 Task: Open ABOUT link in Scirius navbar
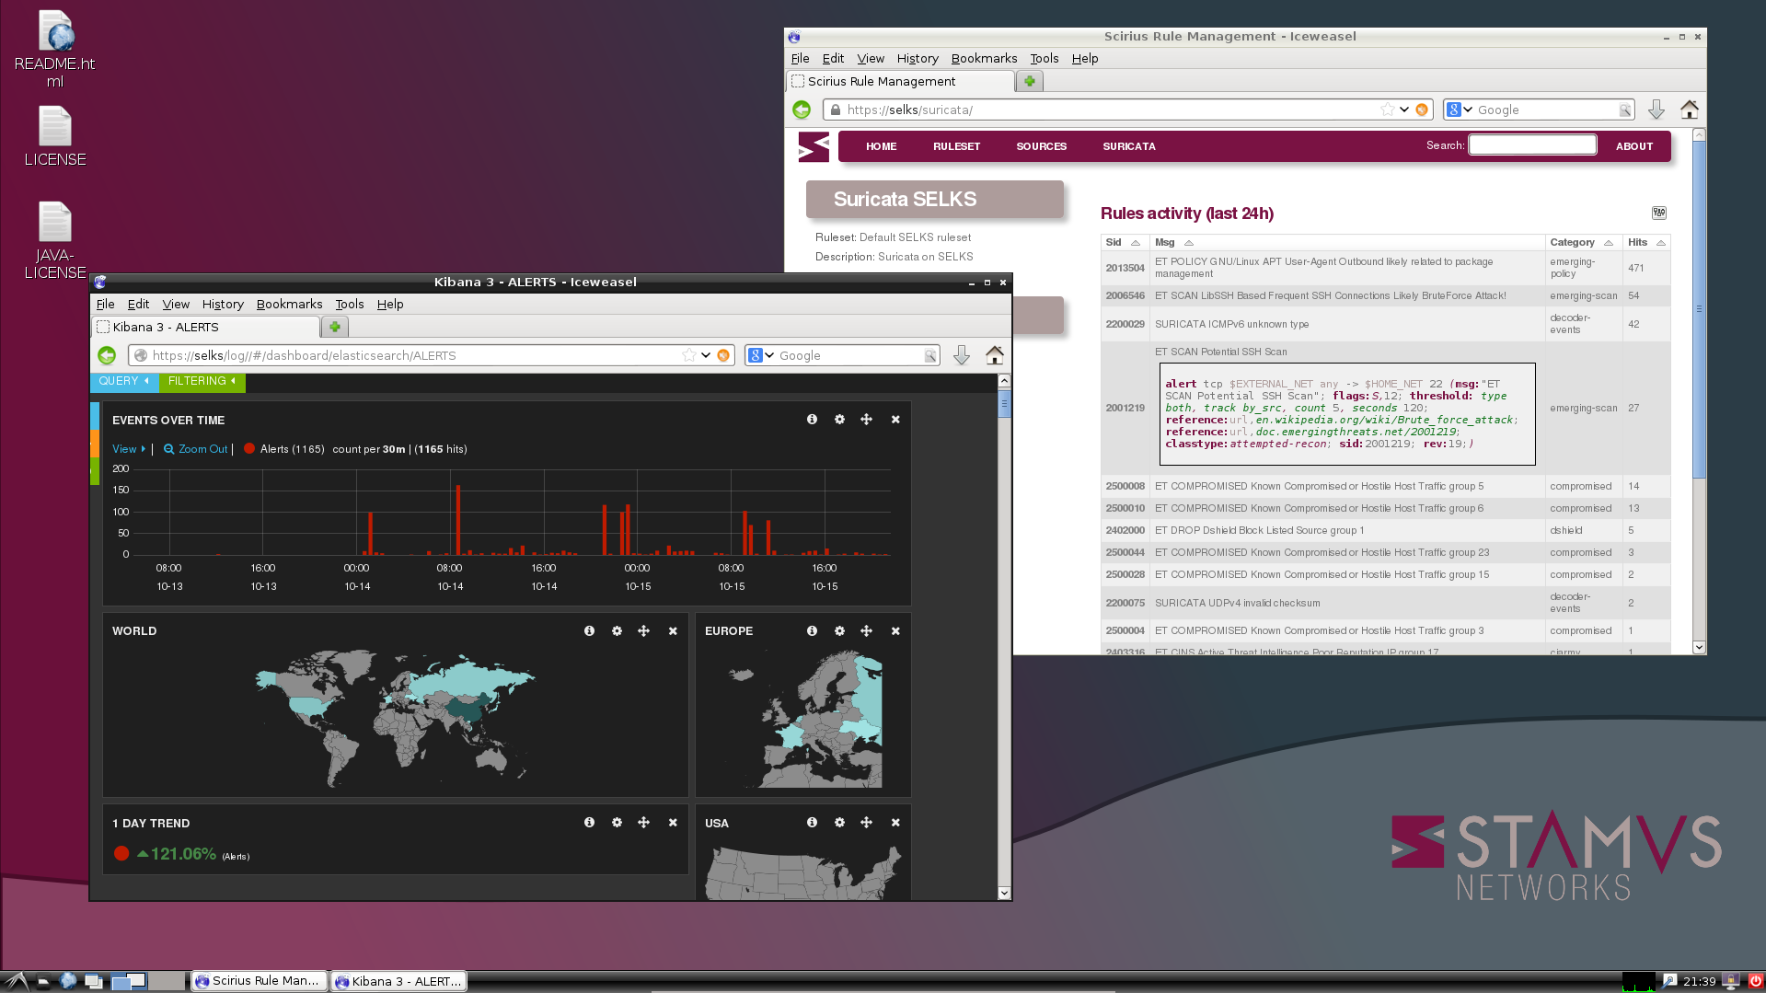(1634, 146)
